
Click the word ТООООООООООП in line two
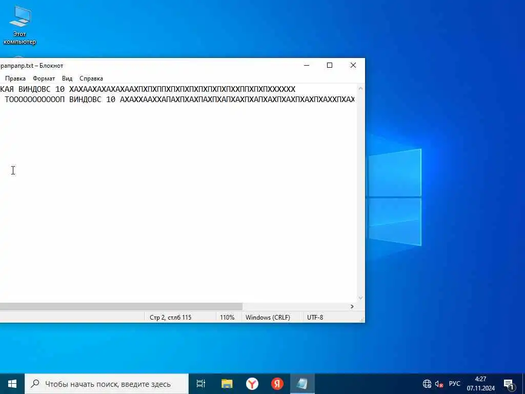tap(34, 100)
